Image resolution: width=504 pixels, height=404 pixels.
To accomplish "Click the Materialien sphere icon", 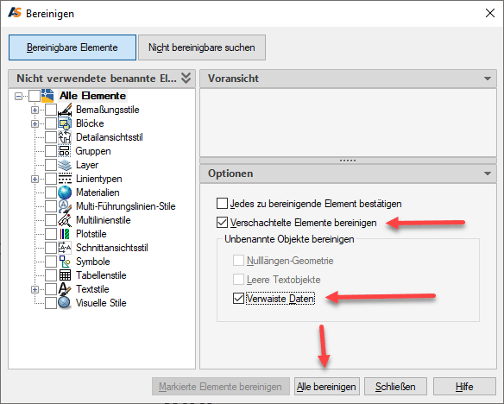I will 65,193.
